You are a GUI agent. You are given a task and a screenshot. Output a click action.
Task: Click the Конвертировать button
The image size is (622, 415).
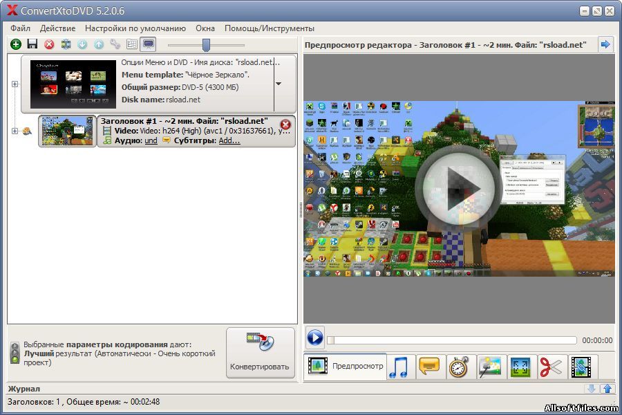point(261,353)
